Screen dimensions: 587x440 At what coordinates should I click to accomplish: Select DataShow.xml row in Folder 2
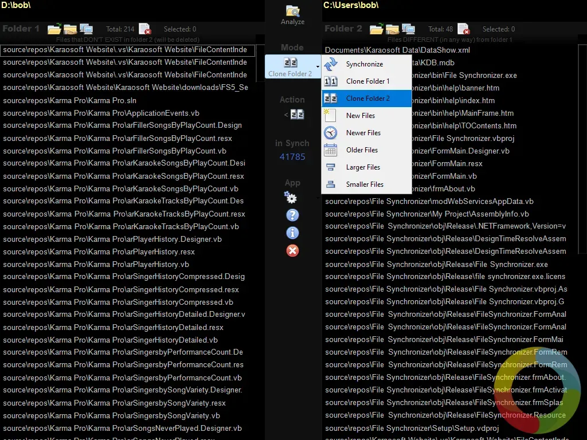(x=449, y=50)
